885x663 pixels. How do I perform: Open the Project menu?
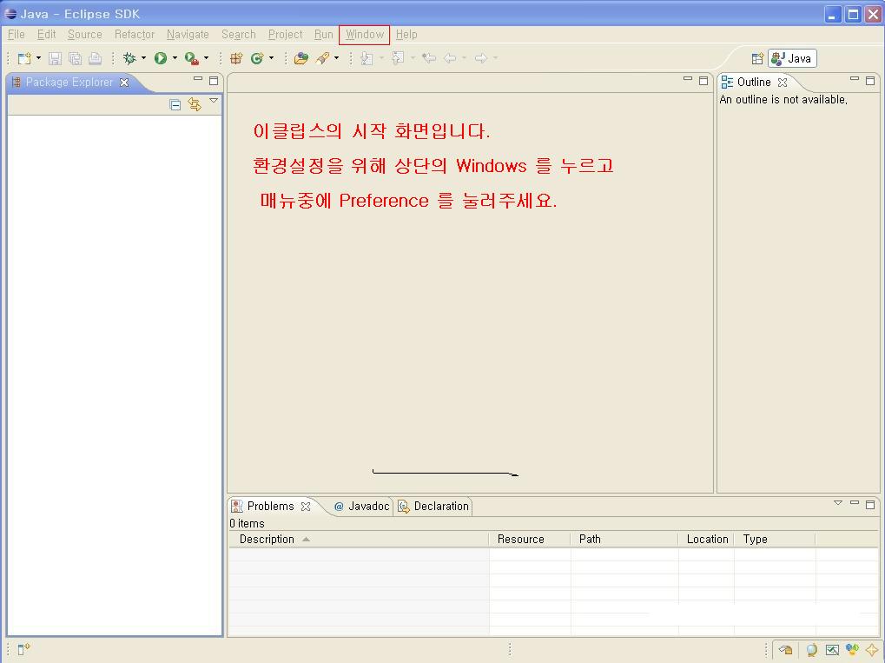point(286,35)
